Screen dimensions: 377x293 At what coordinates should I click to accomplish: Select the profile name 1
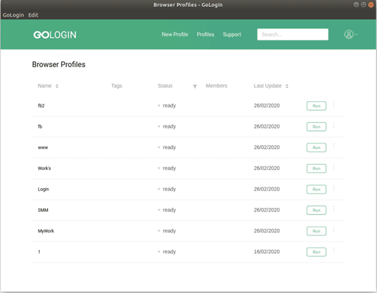click(x=39, y=252)
